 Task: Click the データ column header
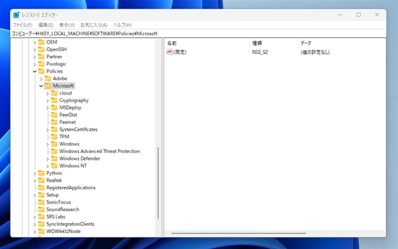[x=341, y=43]
